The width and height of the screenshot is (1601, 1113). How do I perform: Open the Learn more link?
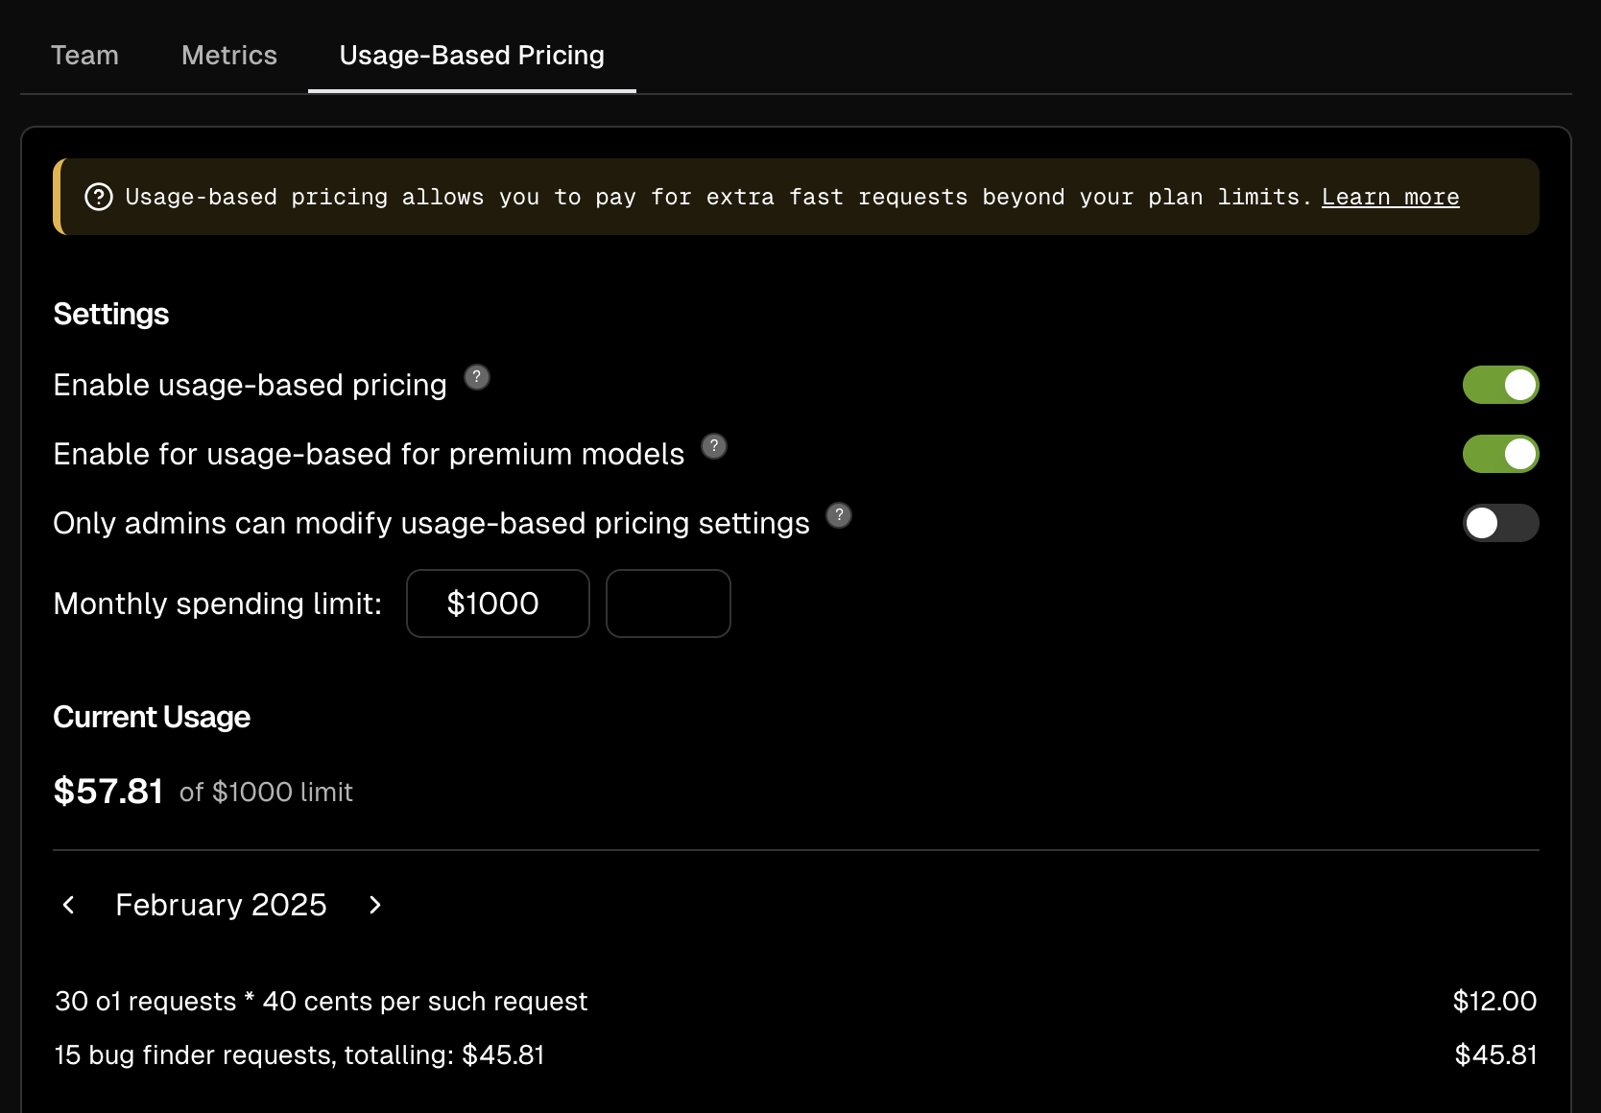point(1390,197)
